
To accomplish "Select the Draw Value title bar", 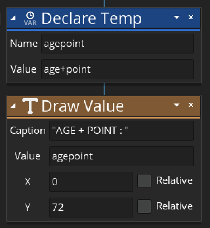I will point(104,106).
